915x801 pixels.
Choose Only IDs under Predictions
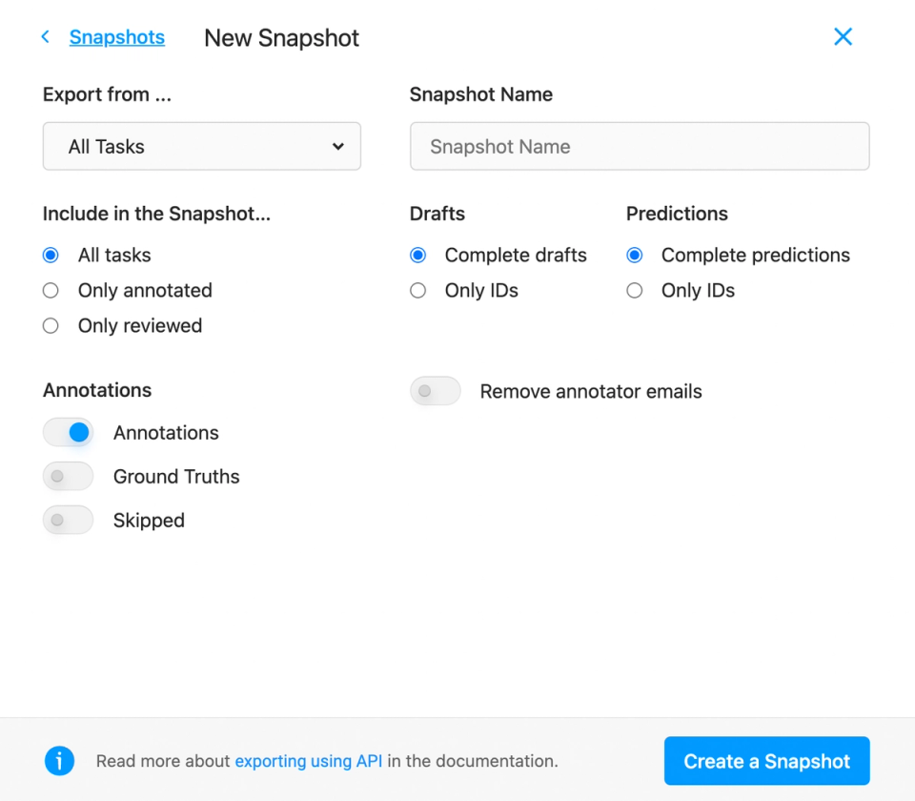coord(635,290)
